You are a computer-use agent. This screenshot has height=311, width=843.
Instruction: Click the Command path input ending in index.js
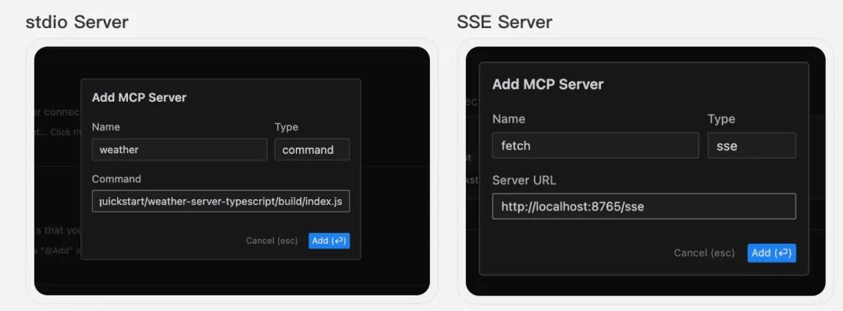221,202
